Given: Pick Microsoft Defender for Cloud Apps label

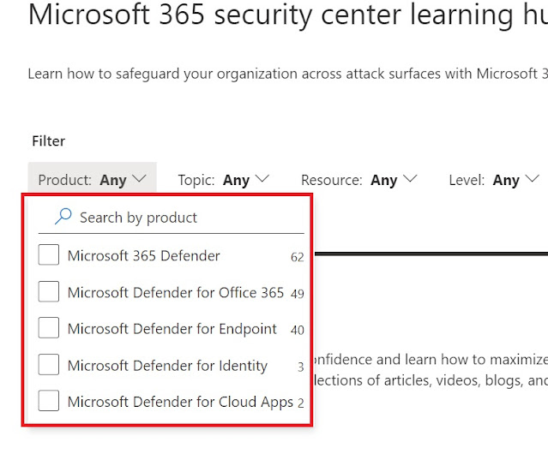Looking at the screenshot, I should click(x=180, y=402).
